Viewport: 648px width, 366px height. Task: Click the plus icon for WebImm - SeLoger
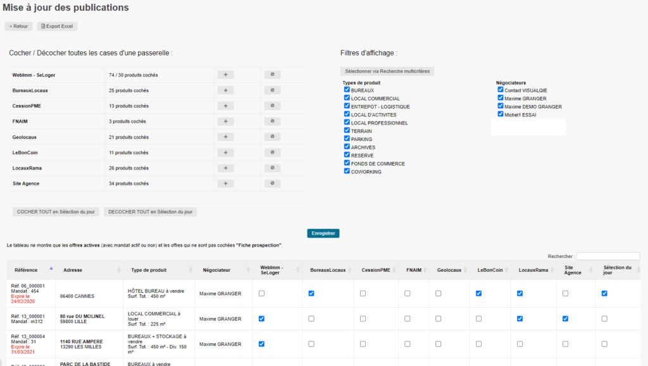coord(225,75)
